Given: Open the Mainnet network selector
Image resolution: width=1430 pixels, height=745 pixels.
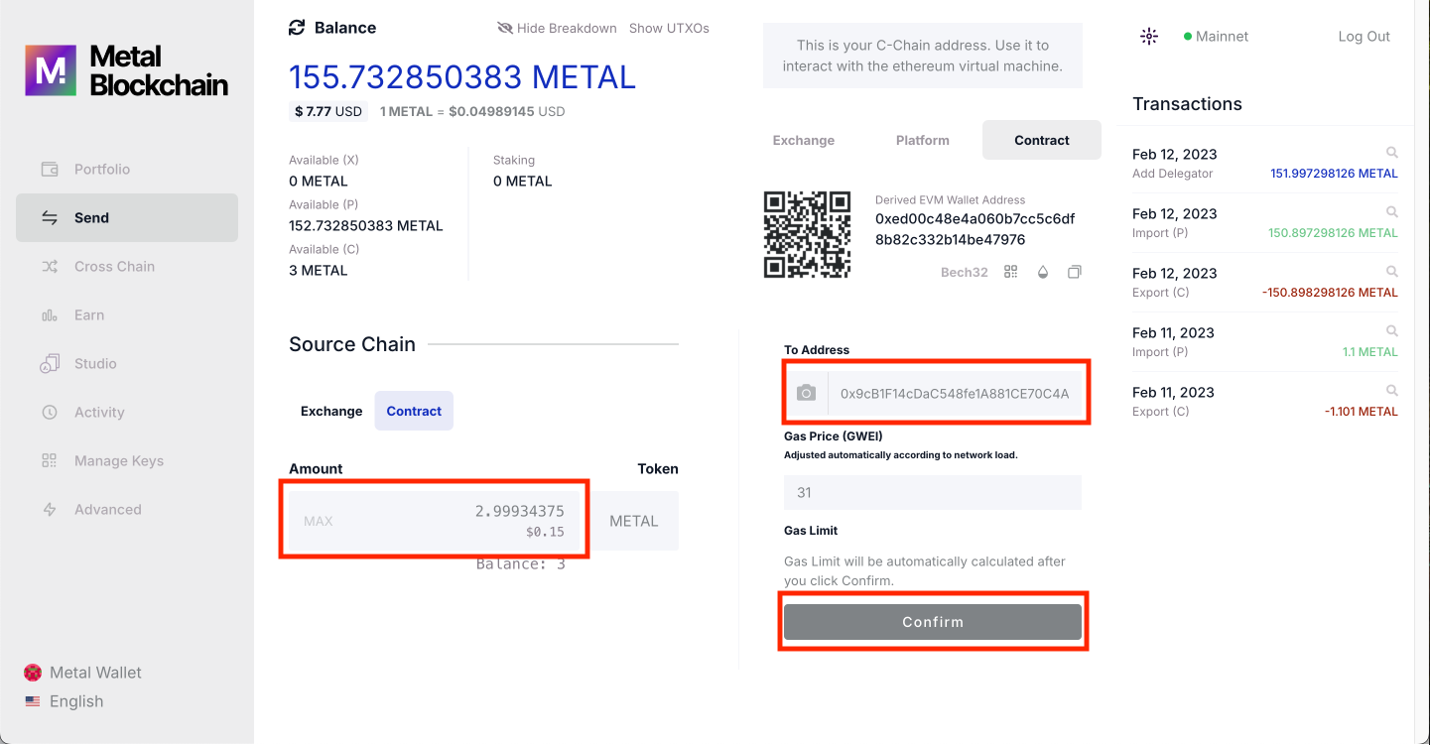Looking at the screenshot, I should [1216, 37].
